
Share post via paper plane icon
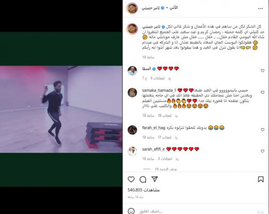[155, 179]
